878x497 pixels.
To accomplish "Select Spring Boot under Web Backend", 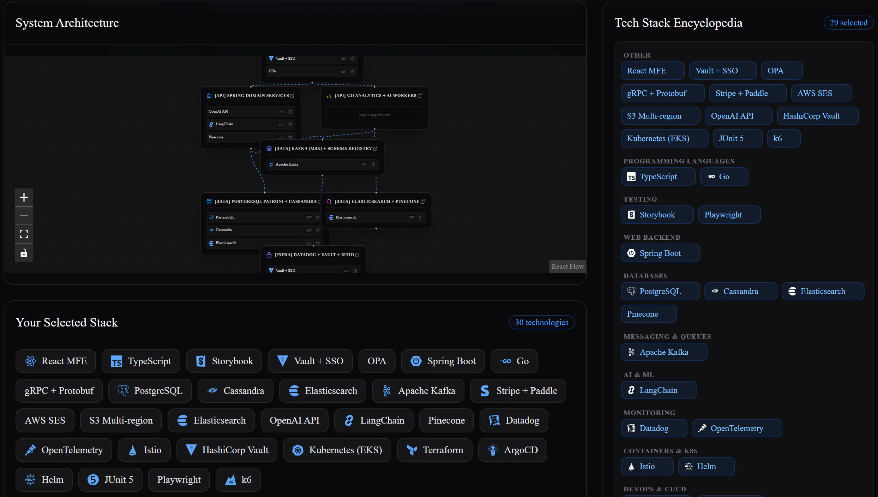I will [x=660, y=253].
